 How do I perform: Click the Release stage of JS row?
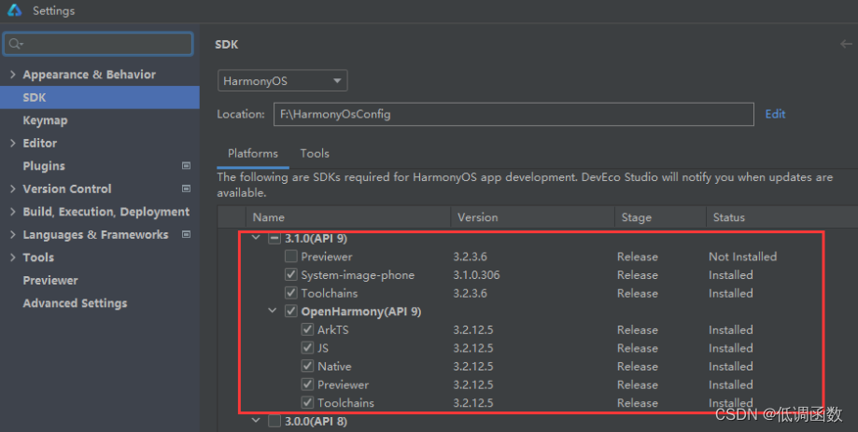(x=638, y=348)
